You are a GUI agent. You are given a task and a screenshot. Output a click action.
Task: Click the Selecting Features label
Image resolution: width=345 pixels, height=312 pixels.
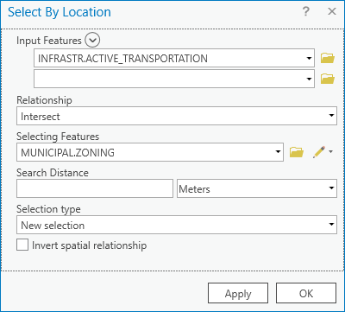58,137
